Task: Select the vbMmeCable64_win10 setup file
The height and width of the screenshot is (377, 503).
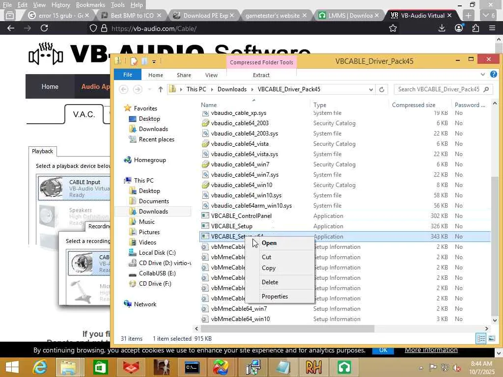Action: 240,319
